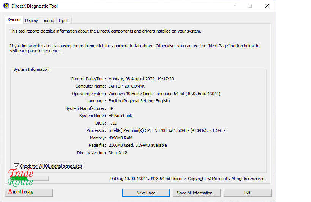Click the Processor value text
This screenshot has height=202, width=311.
(x=167, y=130)
